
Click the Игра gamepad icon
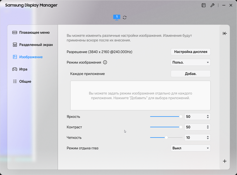[x=15, y=69]
